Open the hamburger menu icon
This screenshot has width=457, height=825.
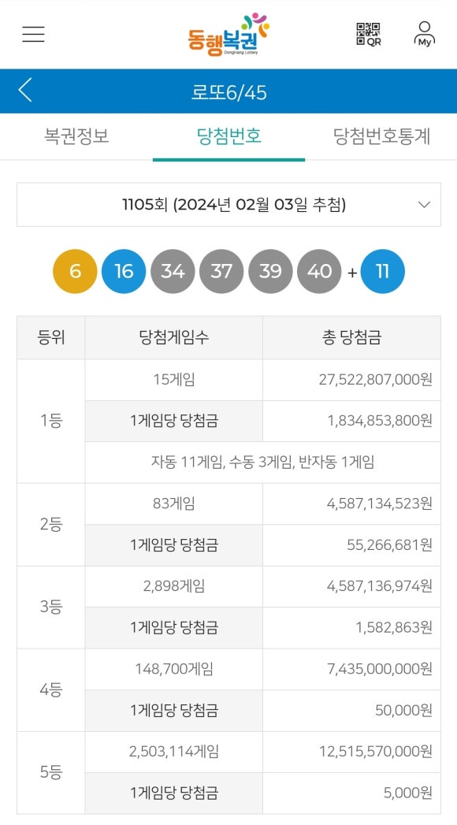point(33,34)
